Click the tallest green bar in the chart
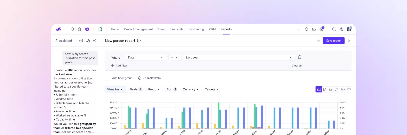This screenshot has width=407, height=135. (219, 115)
